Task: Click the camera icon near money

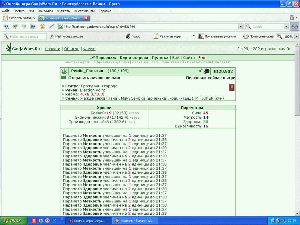Action: click(x=206, y=71)
